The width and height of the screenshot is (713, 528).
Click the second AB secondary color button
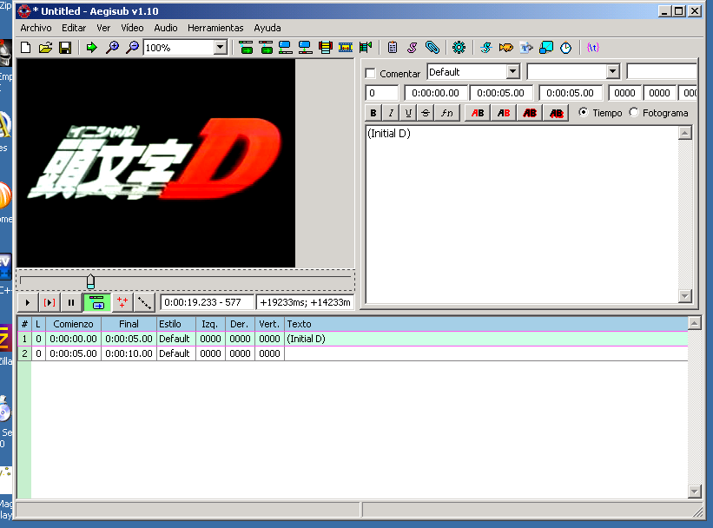coord(504,113)
